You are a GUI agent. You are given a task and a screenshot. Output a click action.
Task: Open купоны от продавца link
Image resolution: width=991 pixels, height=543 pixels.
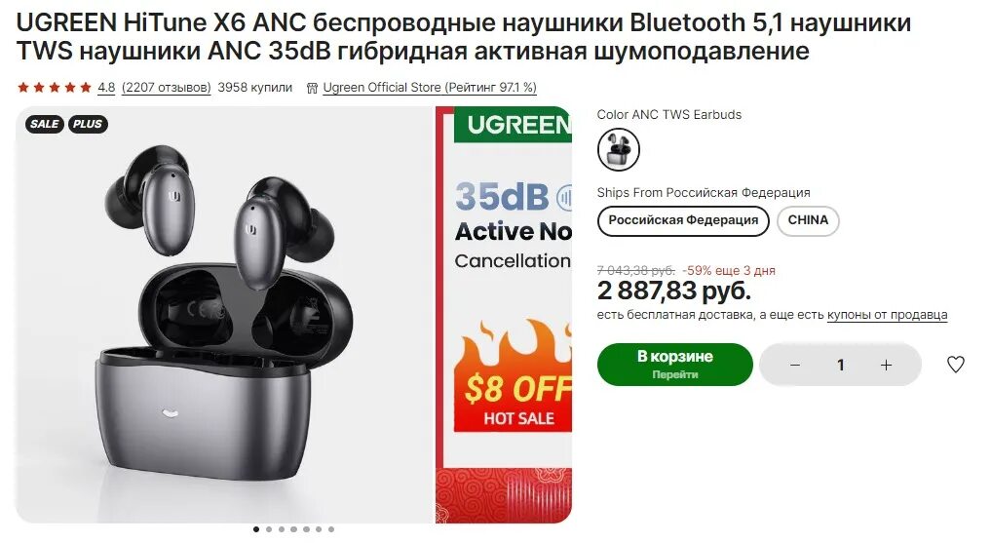tap(887, 315)
